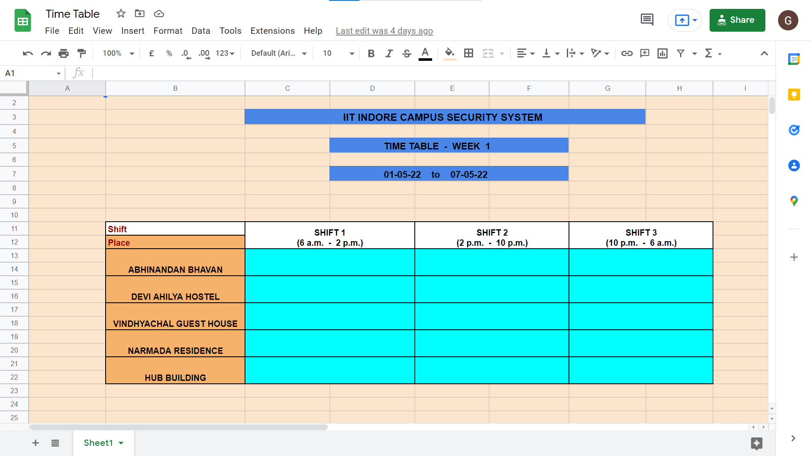Click the green Share button
This screenshot has width=811, height=456.
[x=737, y=20]
